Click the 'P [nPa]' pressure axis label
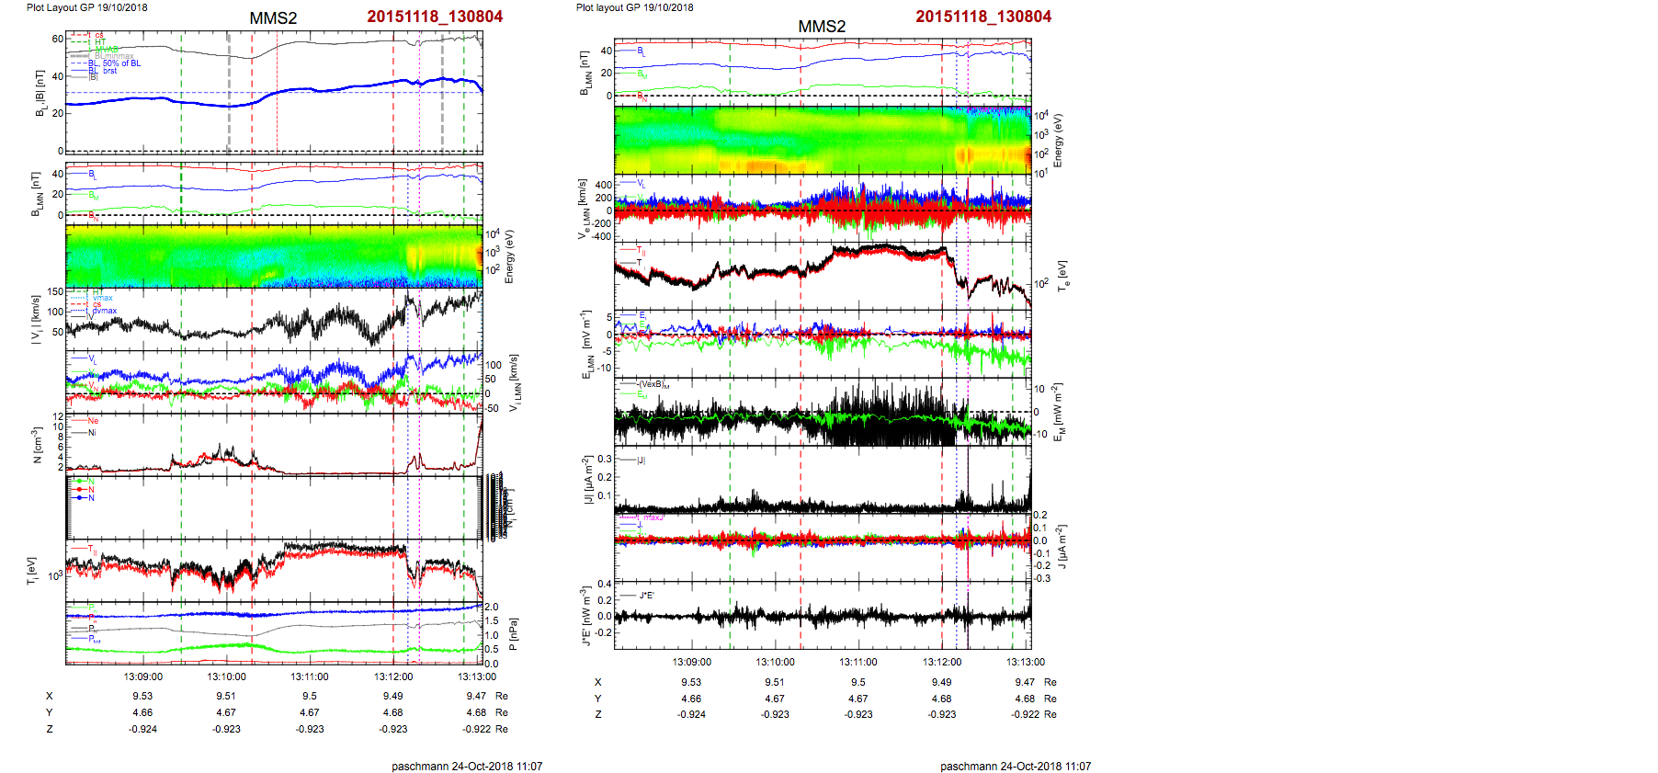The image size is (1658, 773). tap(513, 634)
